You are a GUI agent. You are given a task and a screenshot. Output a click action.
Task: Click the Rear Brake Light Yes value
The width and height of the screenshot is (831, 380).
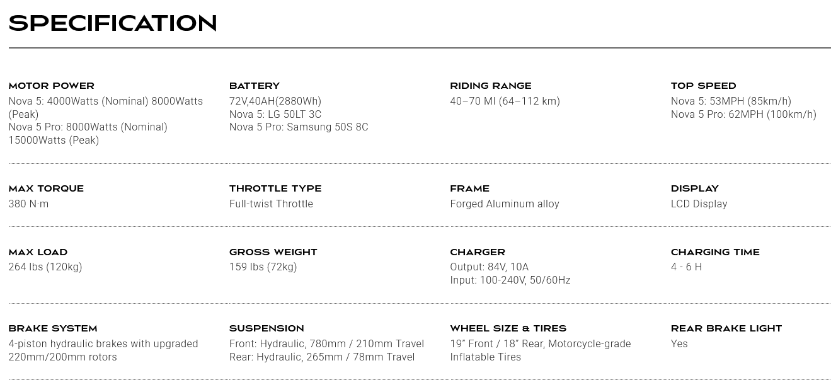(679, 343)
